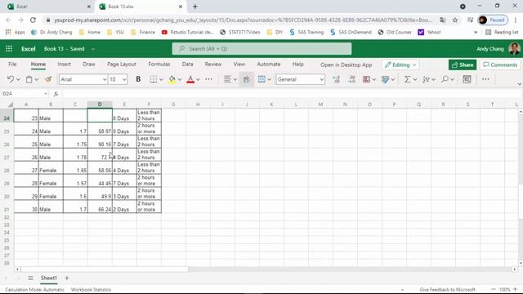Toggle bold formatting
Image resolution: width=523 pixels, height=294 pixels.
pos(138,79)
